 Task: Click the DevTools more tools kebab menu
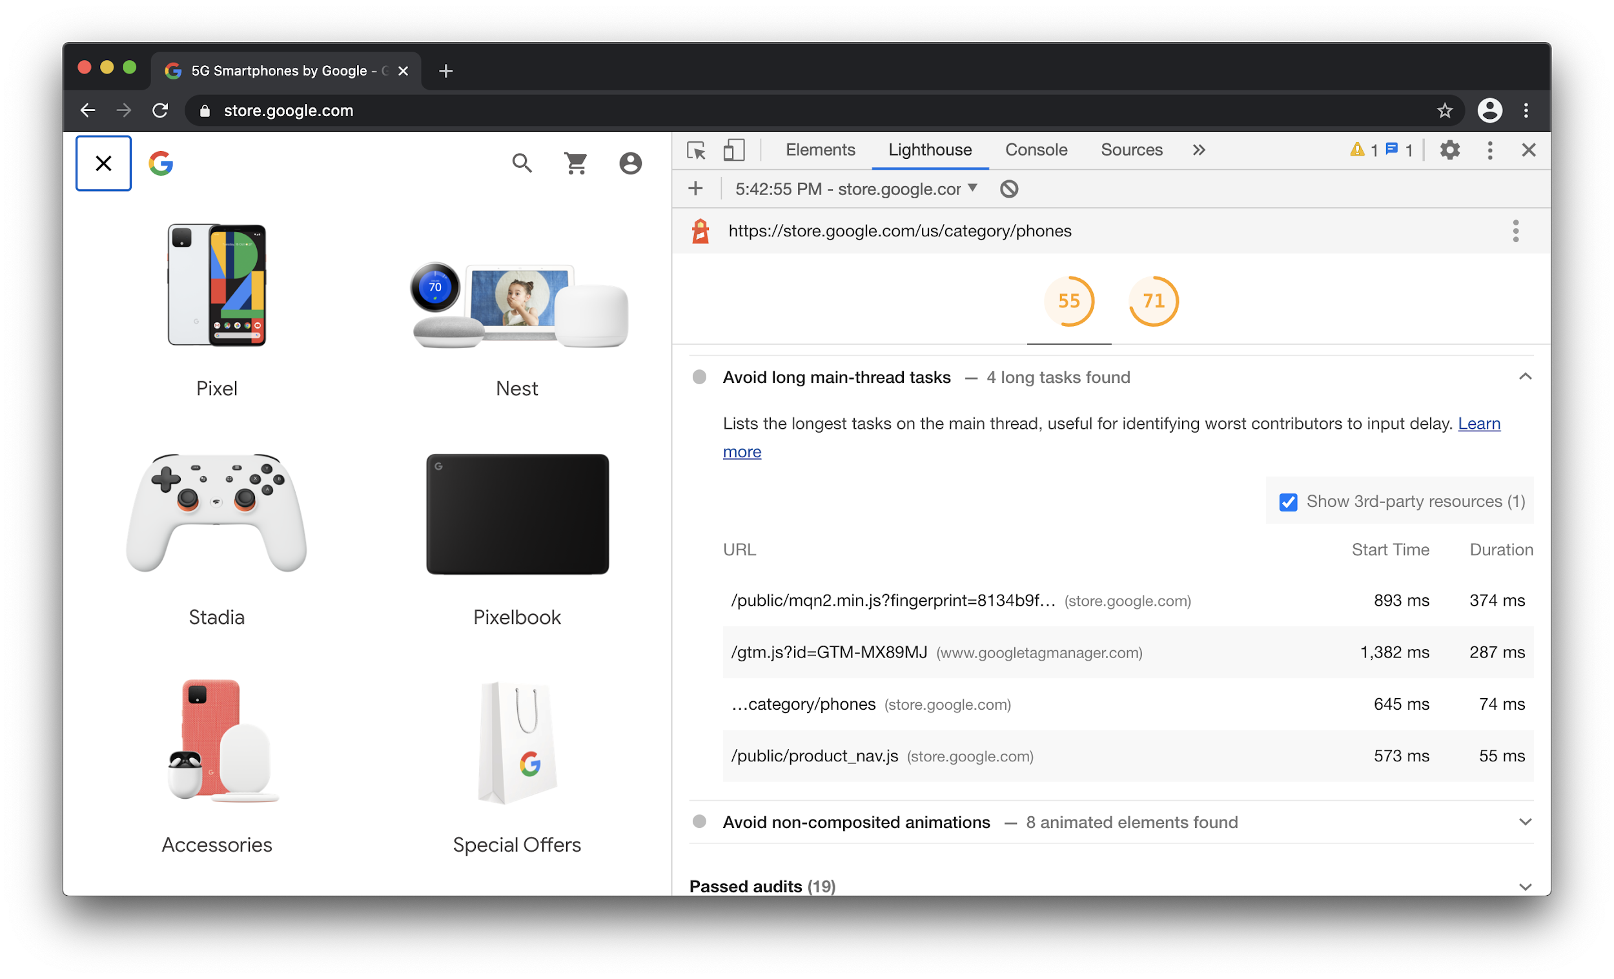click(1489, 150)
